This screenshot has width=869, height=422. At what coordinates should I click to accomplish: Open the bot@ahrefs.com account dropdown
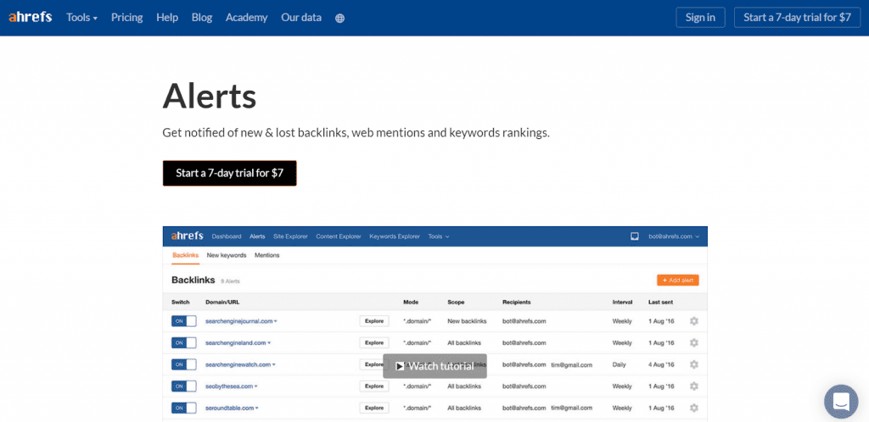[674, 236]
